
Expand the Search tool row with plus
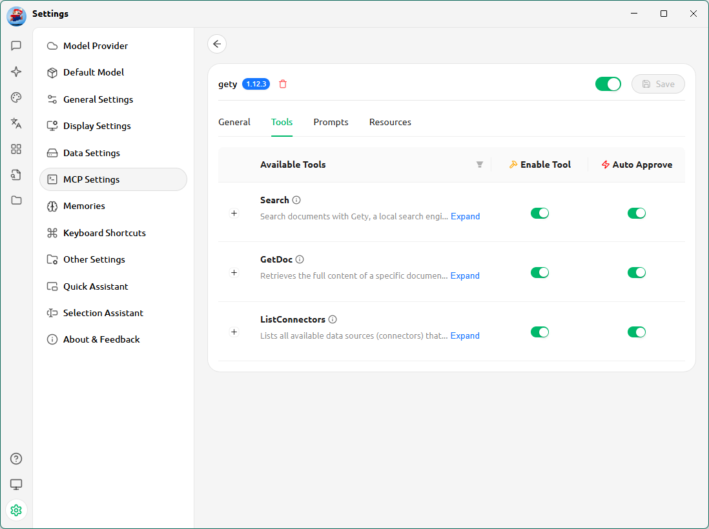pos(234,214)
